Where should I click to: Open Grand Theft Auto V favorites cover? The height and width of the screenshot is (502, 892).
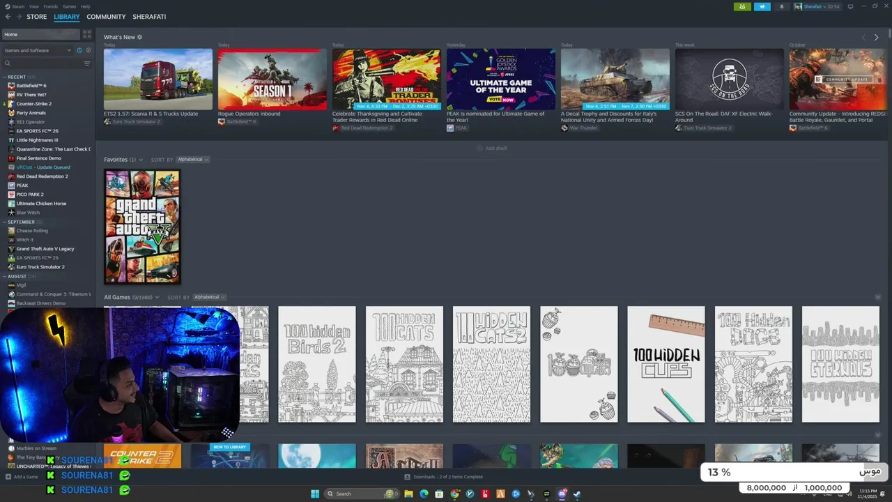point(142,227)
